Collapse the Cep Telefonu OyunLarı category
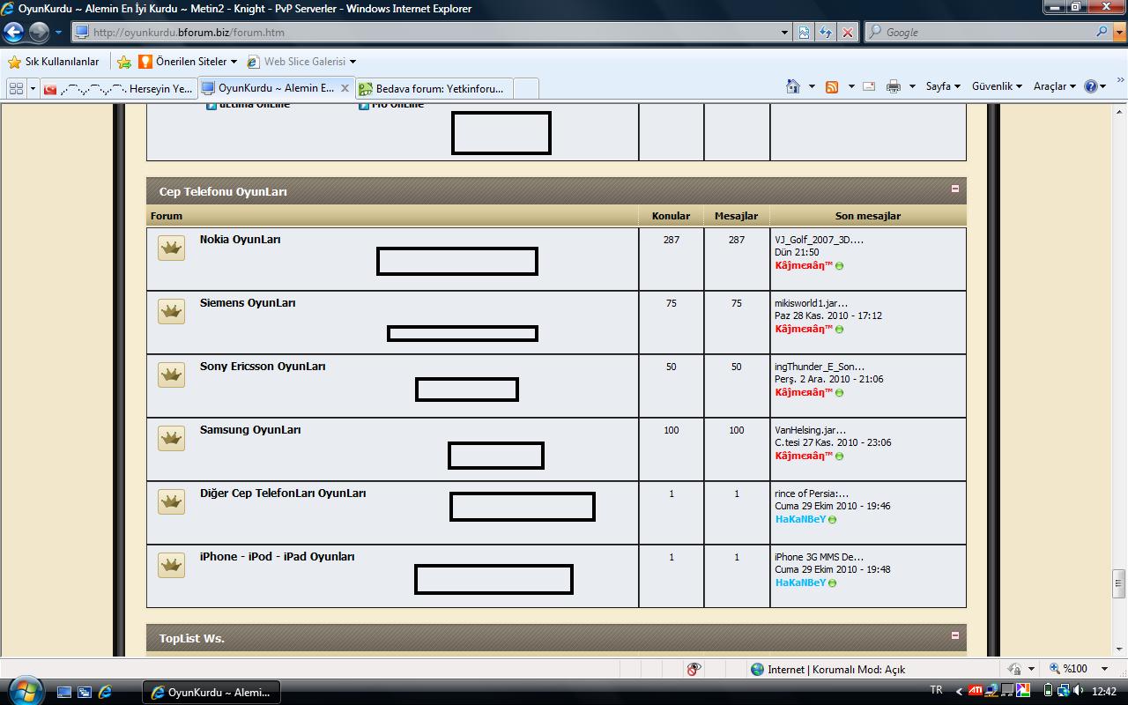This screenshot has width=1128, height=705. click(x=954, y=189)
